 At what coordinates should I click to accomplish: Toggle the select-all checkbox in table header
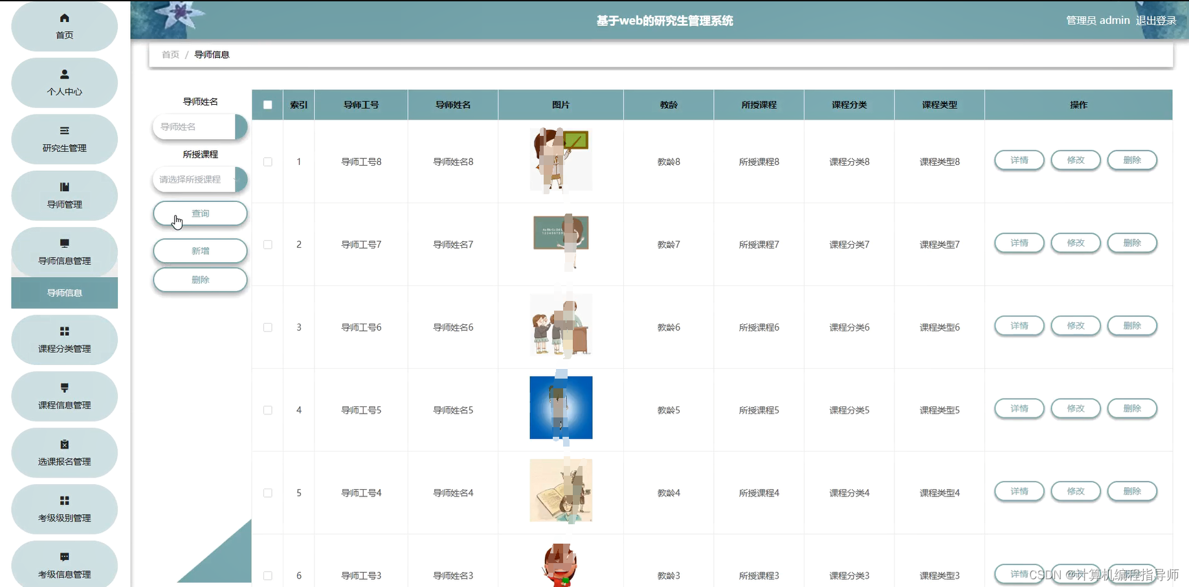(x=267, y=105)
